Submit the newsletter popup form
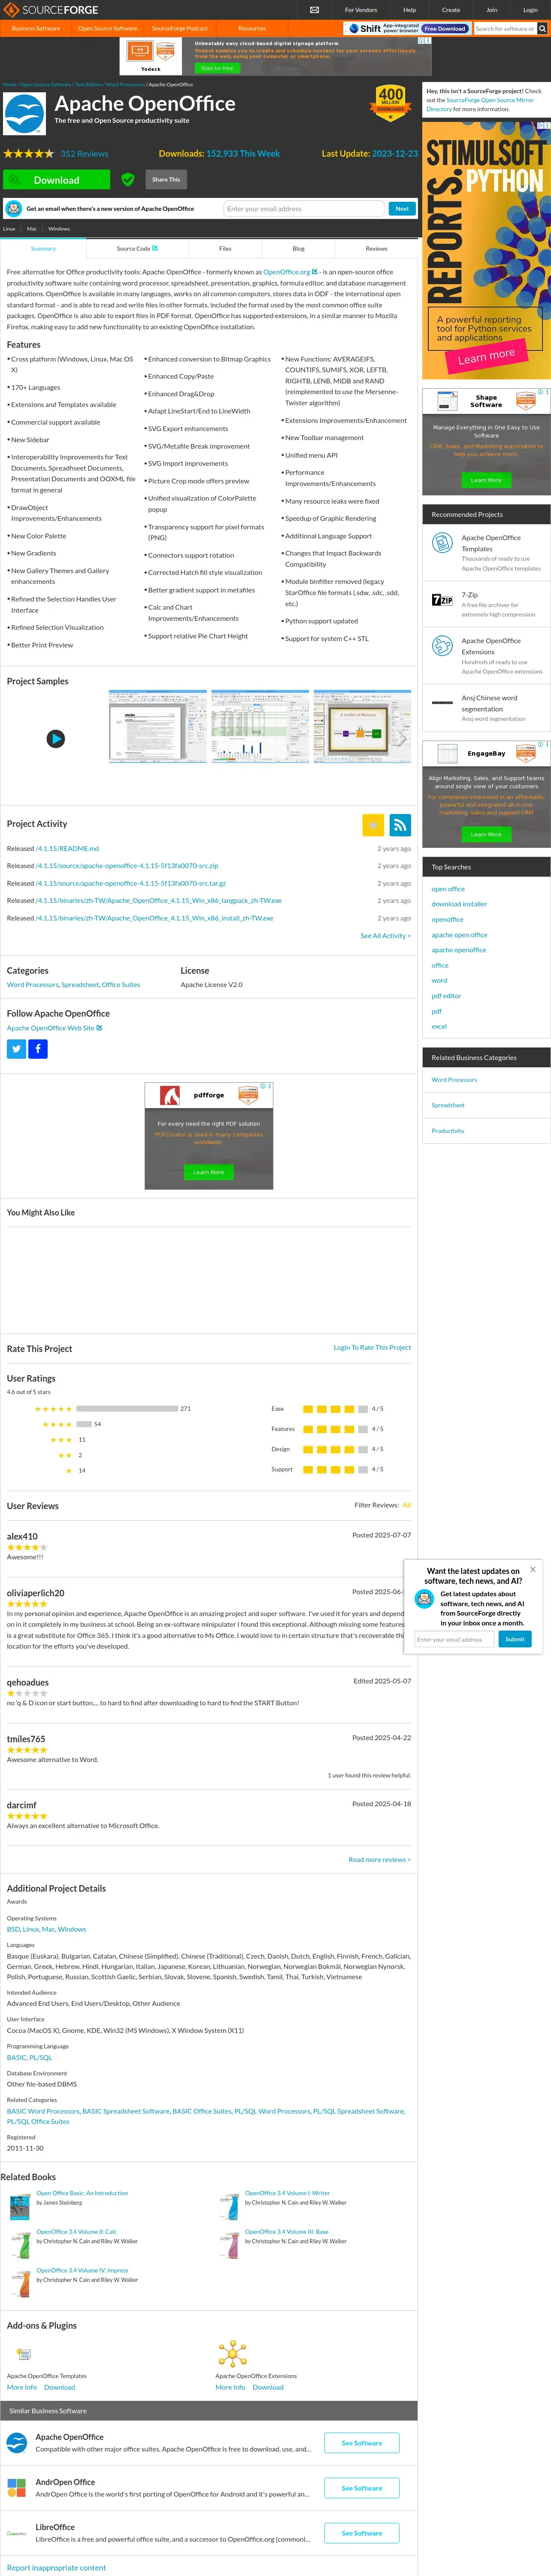Screen dimensions: 551x2576 [515, 1639]
